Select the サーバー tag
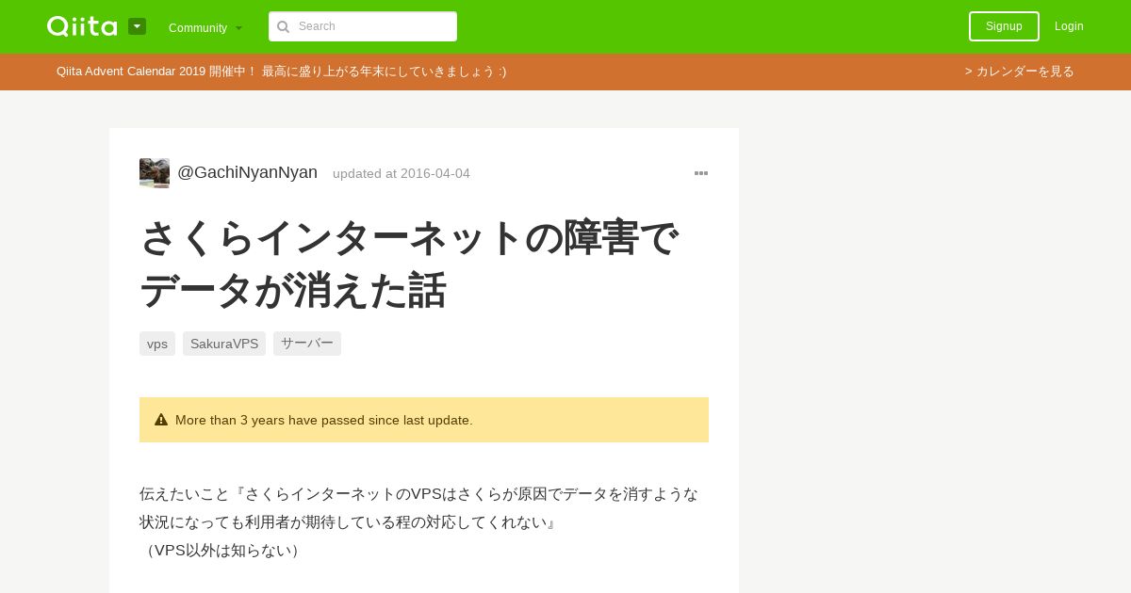 (x=307, y=344)
